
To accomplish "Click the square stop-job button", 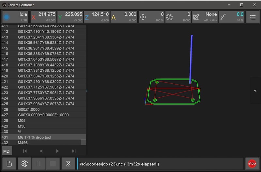I will (x=53, y=164).
